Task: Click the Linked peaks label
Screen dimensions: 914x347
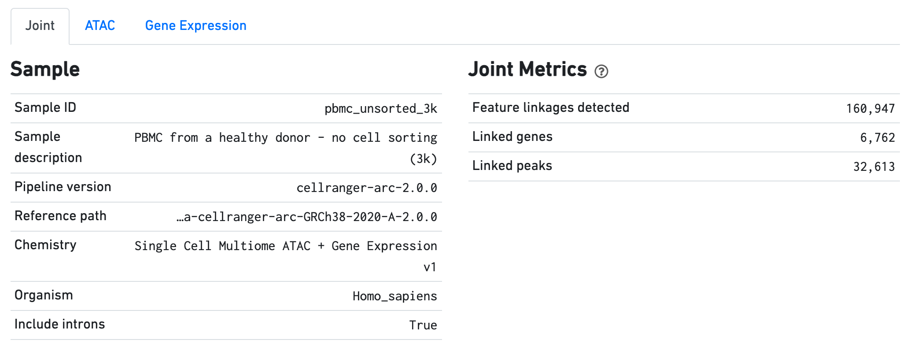Action: tap(512, 166)
